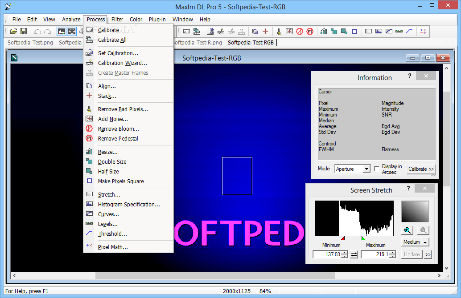Click the Screen Stretch help question mark

click(408, 188)
